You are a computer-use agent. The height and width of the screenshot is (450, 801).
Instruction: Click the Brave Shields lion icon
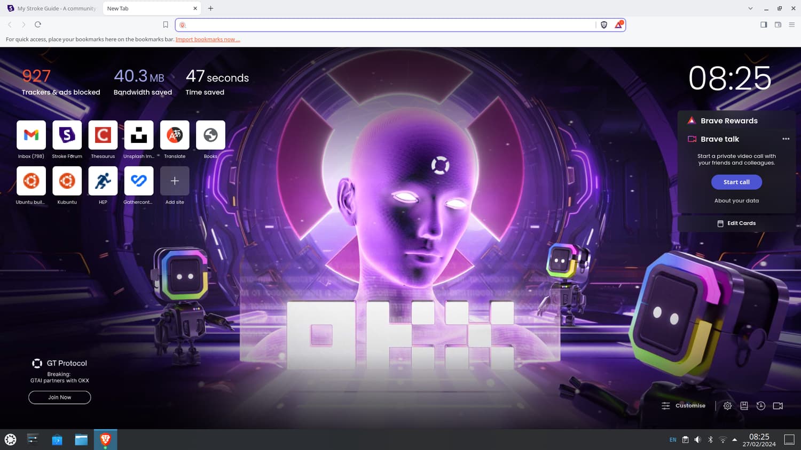(604, 25)
